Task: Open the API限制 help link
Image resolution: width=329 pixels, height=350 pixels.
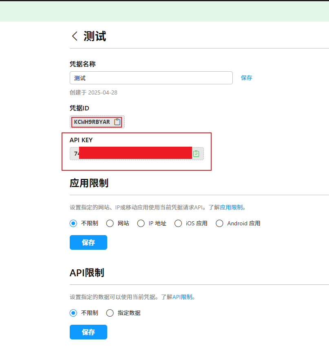Action: 182,297
